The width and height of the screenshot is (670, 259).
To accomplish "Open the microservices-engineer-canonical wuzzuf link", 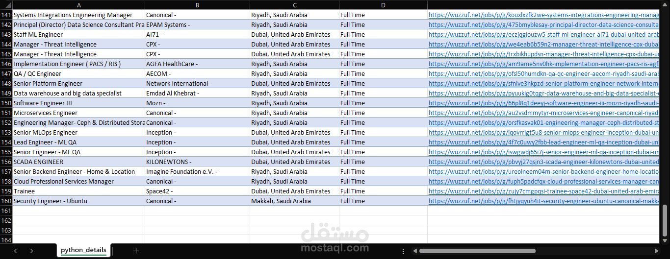I will click(x=544, y=113).
